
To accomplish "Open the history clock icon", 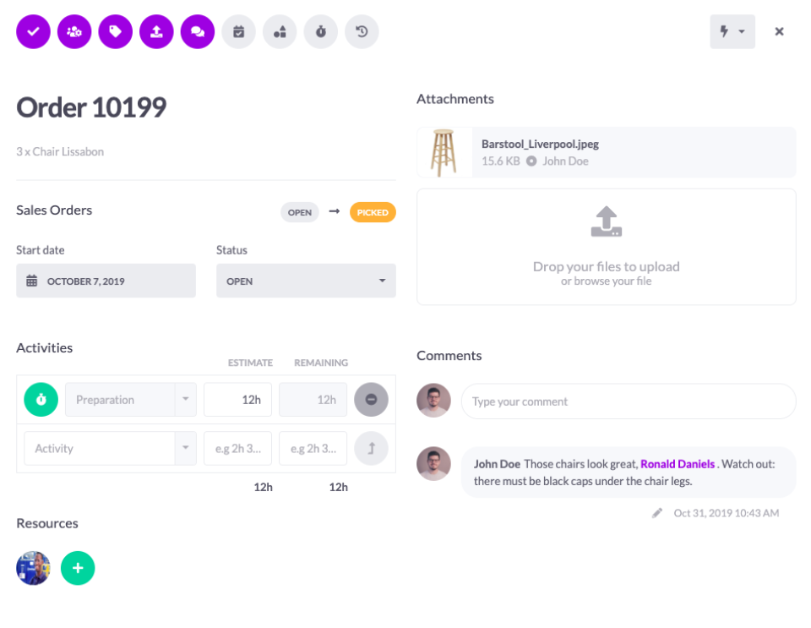I will 362,32.
